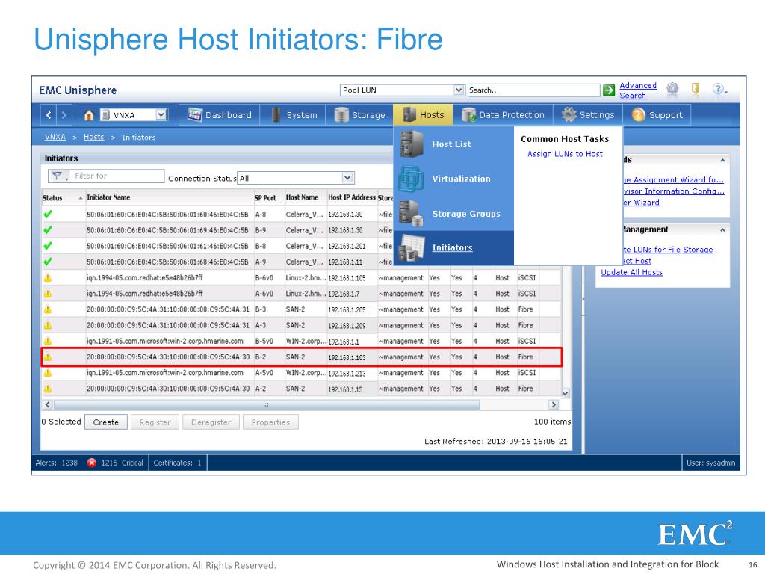Viewport: 765px width, 574px height.
Task: Click Assign LUNs to Host link
Action: (x=565, y=154)
